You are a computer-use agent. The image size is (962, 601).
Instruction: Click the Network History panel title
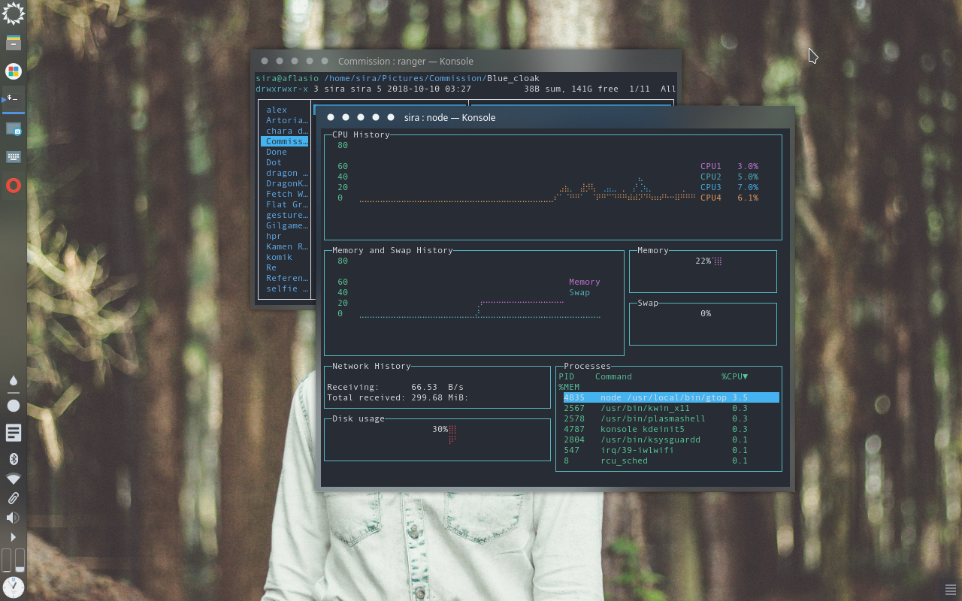point(371,366)
